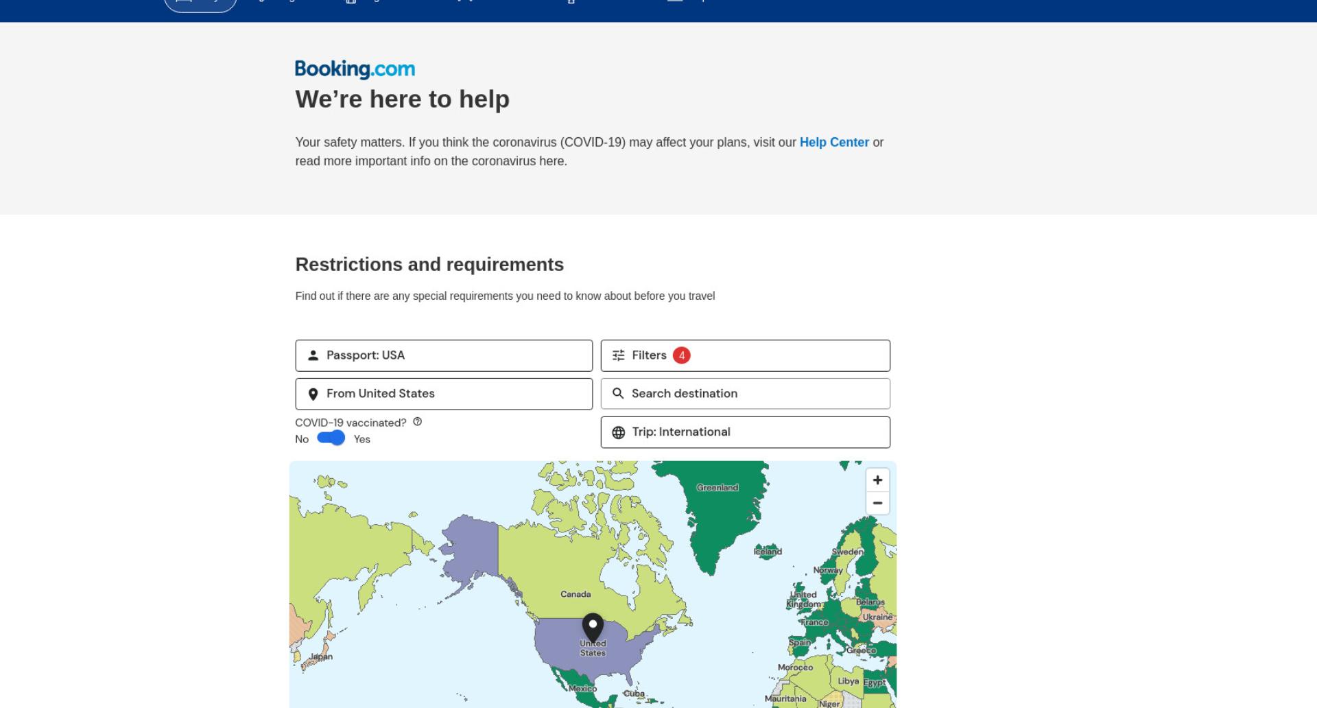1317x708 pixels.
Task: Click the Cuba label on the map
Action: point(634,694)
